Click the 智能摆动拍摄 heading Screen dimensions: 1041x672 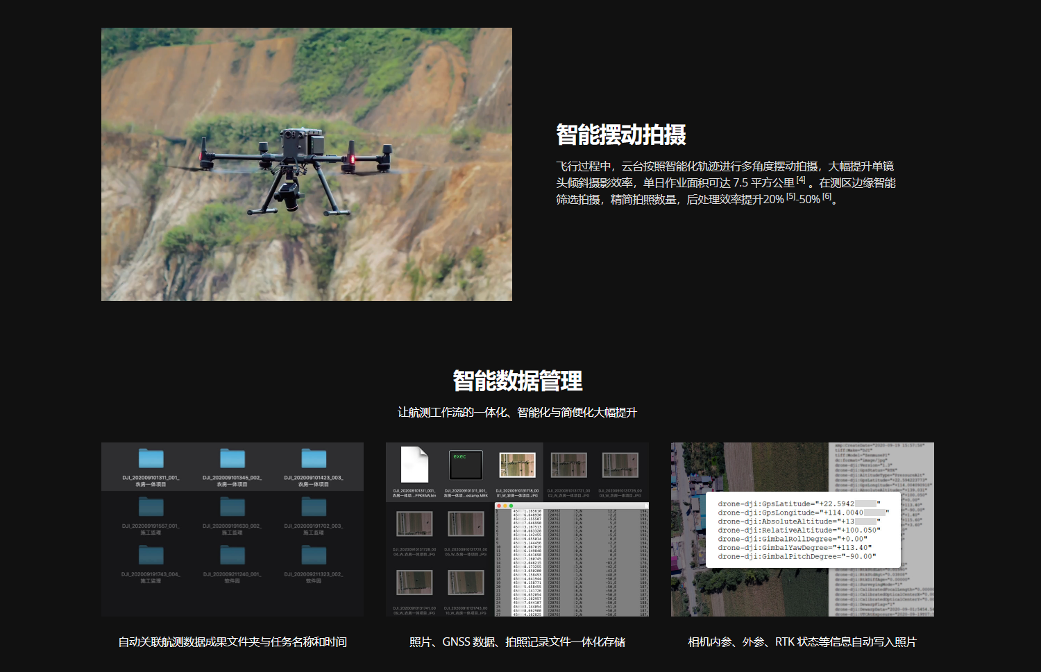(x=620, y=135)
